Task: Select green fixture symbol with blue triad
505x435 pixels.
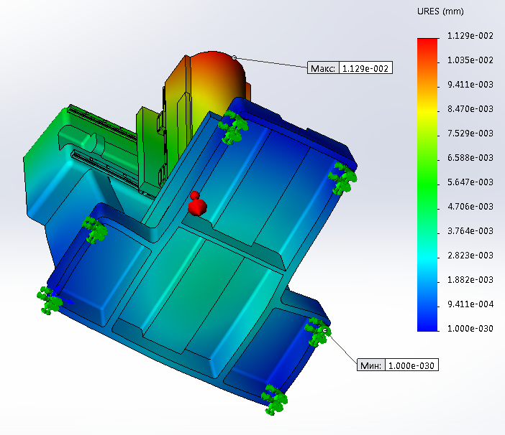Action: coord(50,301)
